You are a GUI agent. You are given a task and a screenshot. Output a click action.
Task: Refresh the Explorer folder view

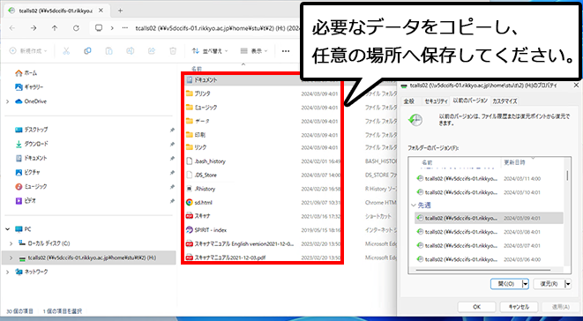[76, 28]
